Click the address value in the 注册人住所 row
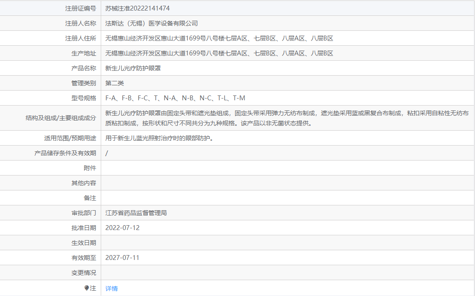This screenshot has height=296, width=476. pyautogui.click(x=219, y=38)
